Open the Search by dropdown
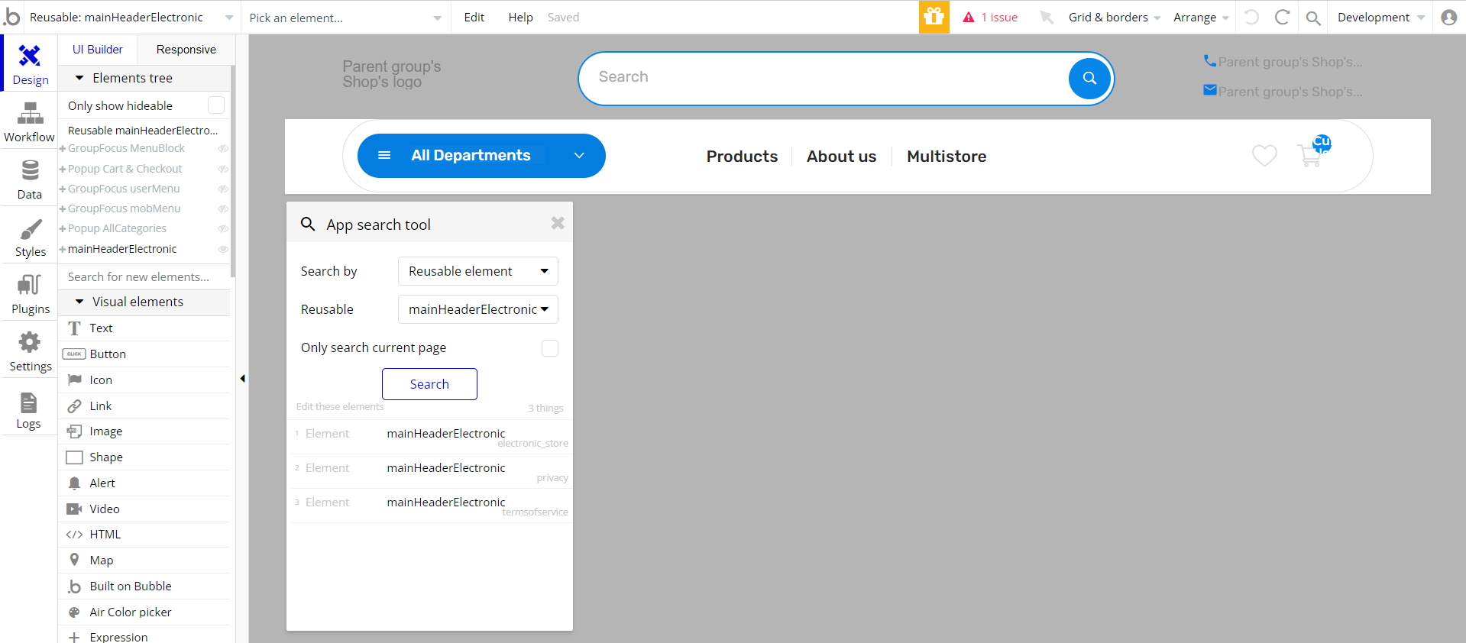The image size is (1466, 643). (x=477, y=271)
